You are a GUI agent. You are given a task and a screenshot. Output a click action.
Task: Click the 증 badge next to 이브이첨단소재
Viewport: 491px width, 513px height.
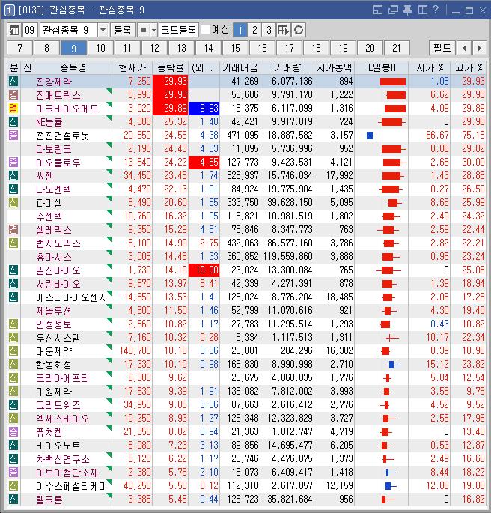(13, 473)
